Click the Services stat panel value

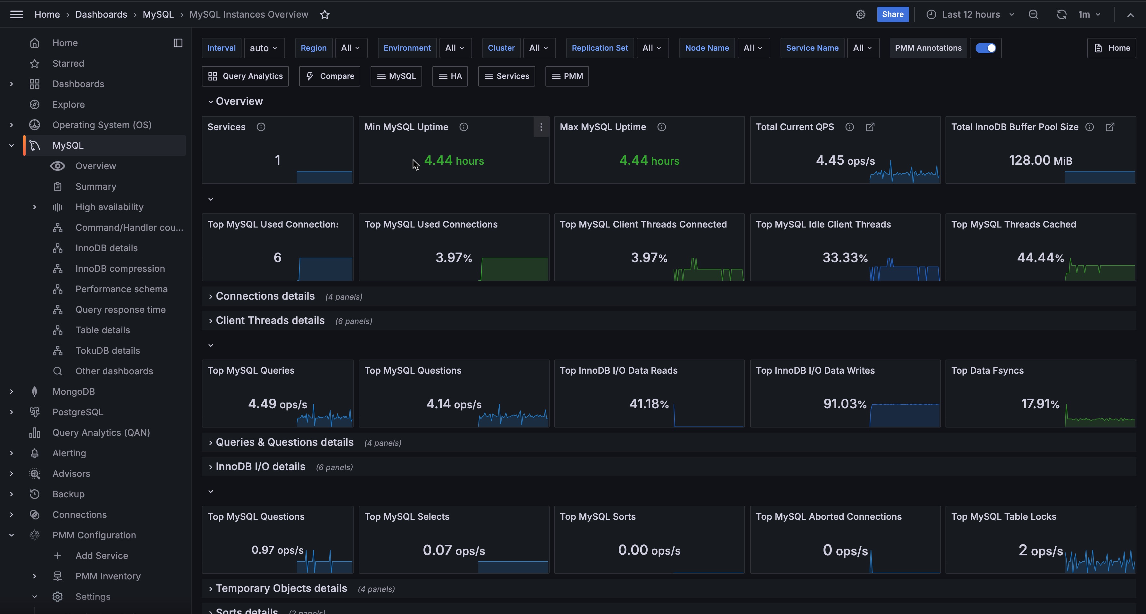[x=277, y=160]
